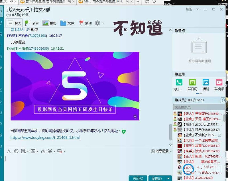Launch the QQ phone group app
The width and height of the screenshot is (228, 181).
point(179,82)
